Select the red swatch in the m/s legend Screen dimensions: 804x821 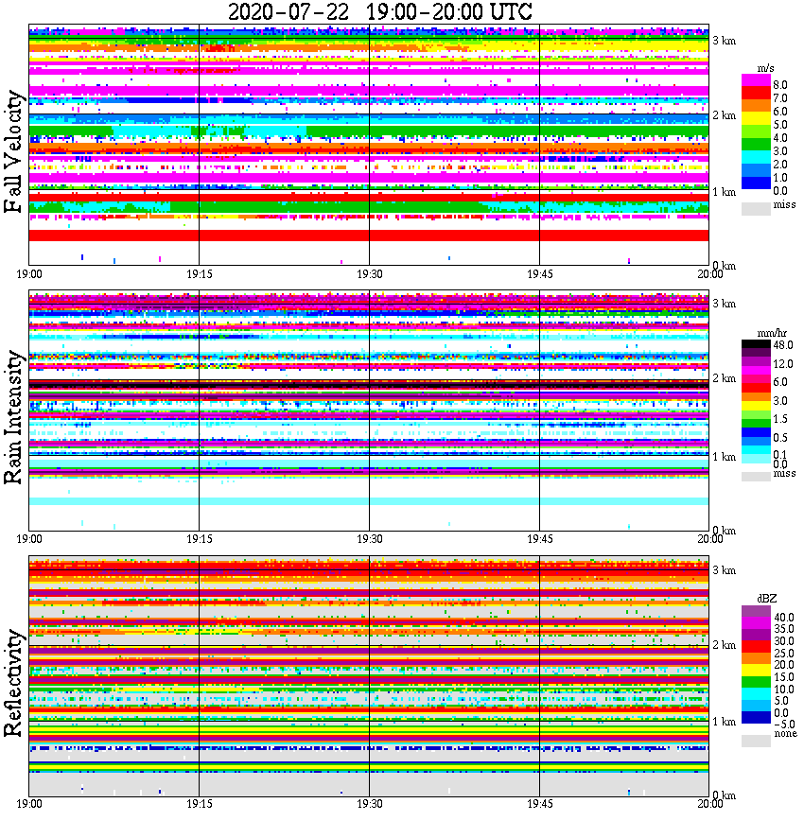click(756, 94)
